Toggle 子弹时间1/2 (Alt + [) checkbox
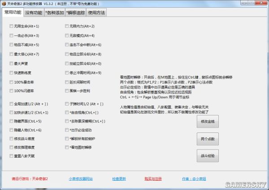269x190 pixels. (67, 104)
